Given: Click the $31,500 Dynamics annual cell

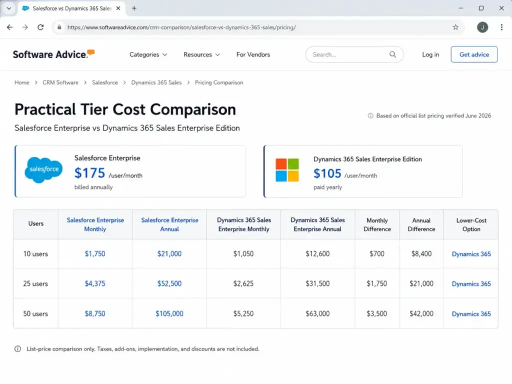Looking at the screenshot, I should pos(317,283).
